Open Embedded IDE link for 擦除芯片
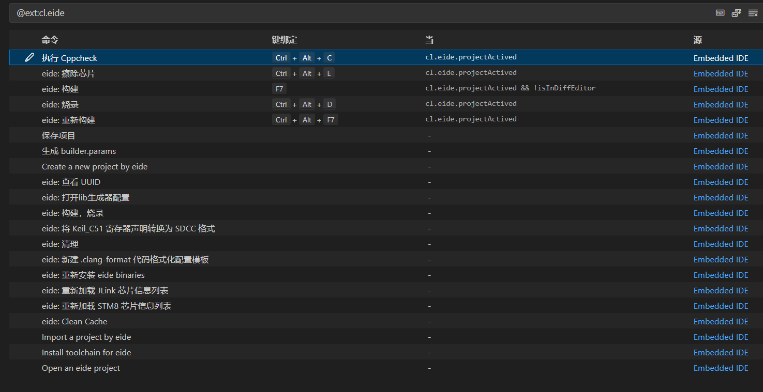This screenshot has width=763, height=392. point(721,73)
